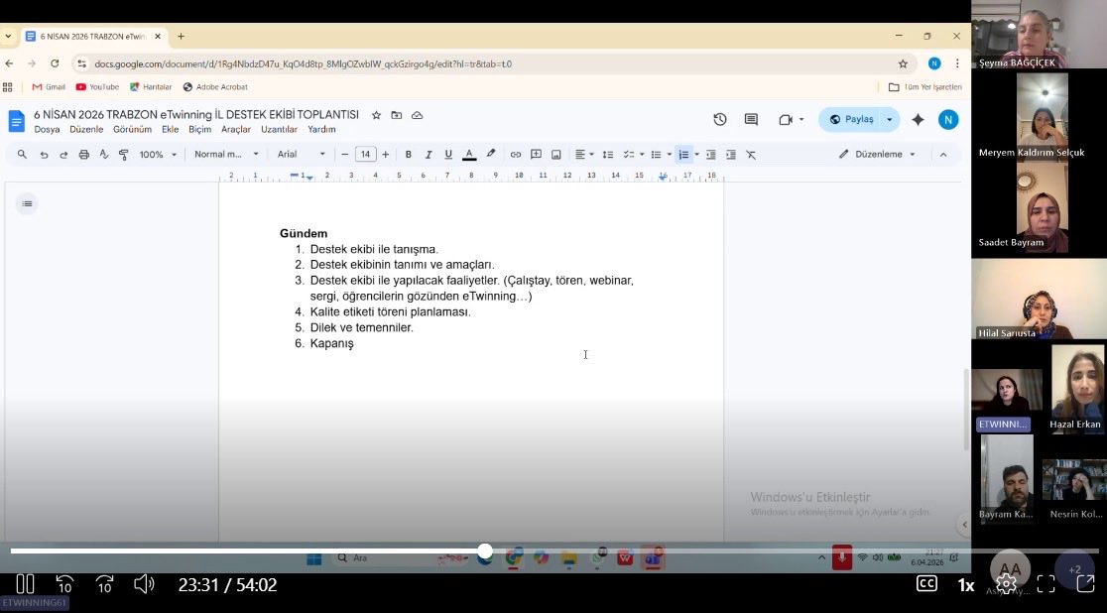Show all comments with the comment icon
The image size is (1107, 613).
click(x=751, y=119)
